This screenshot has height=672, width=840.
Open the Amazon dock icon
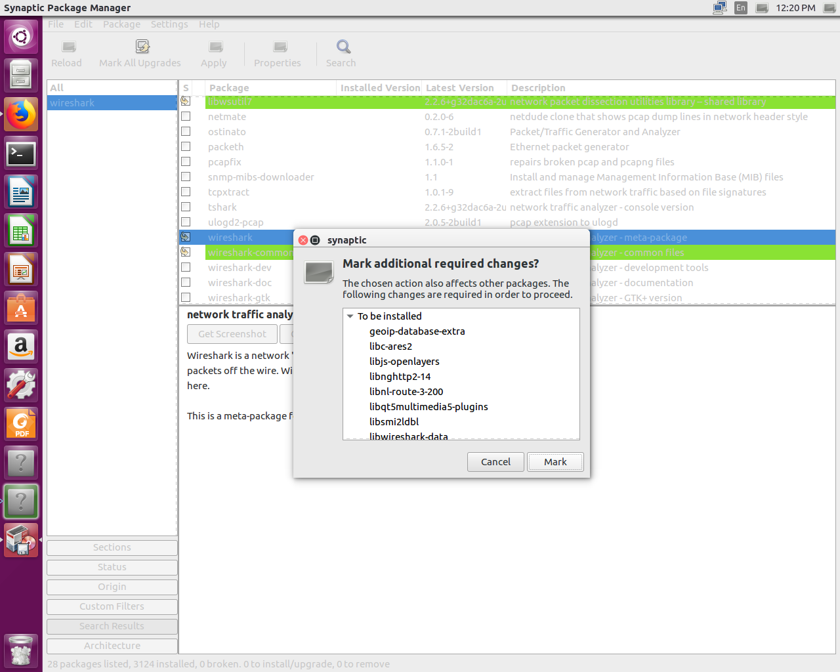point(21,346)
